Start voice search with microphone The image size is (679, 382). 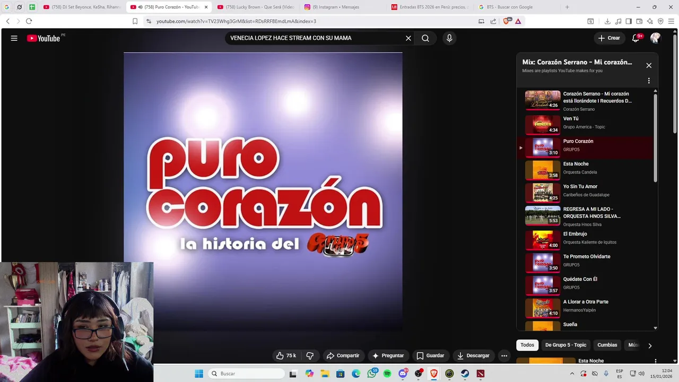click(449, 38)
